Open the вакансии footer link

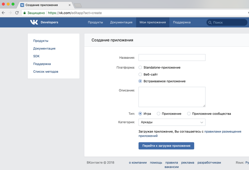click(x=172, y=167)
